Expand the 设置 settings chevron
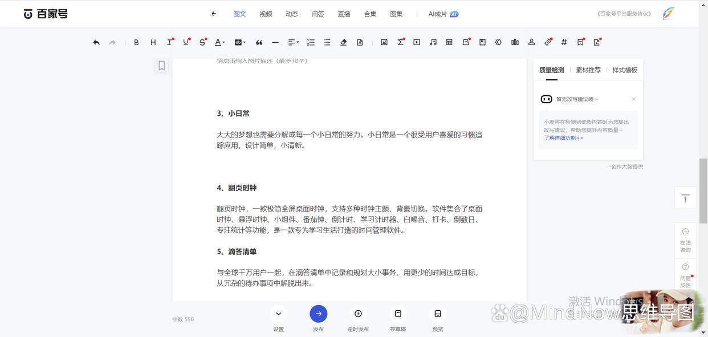 (x=278, y=314)
